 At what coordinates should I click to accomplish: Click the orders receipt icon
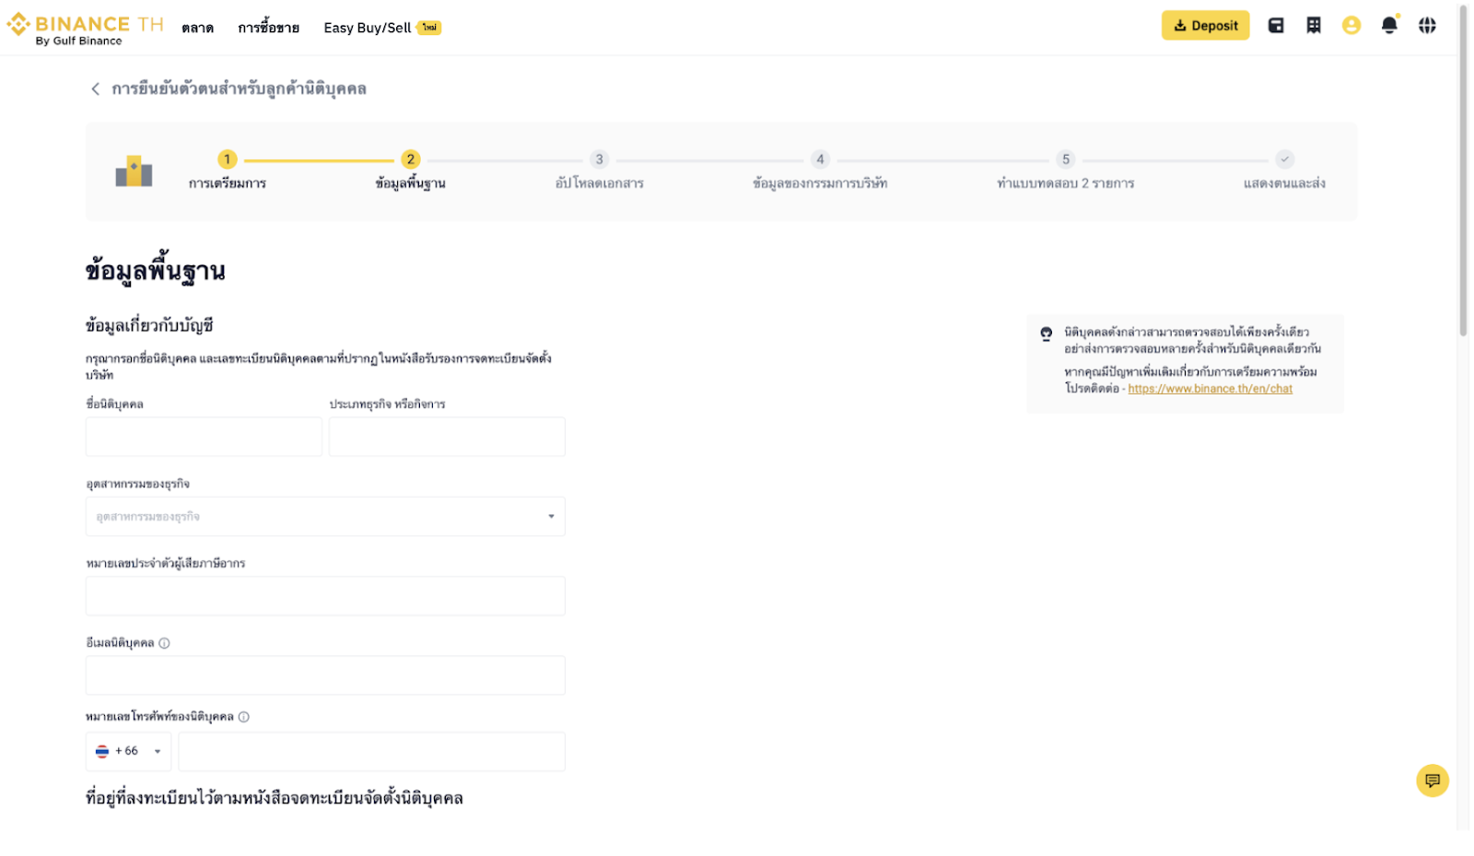point(1313,26)
